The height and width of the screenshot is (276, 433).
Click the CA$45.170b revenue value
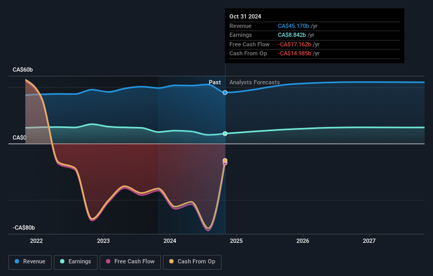tap(293, 26)
